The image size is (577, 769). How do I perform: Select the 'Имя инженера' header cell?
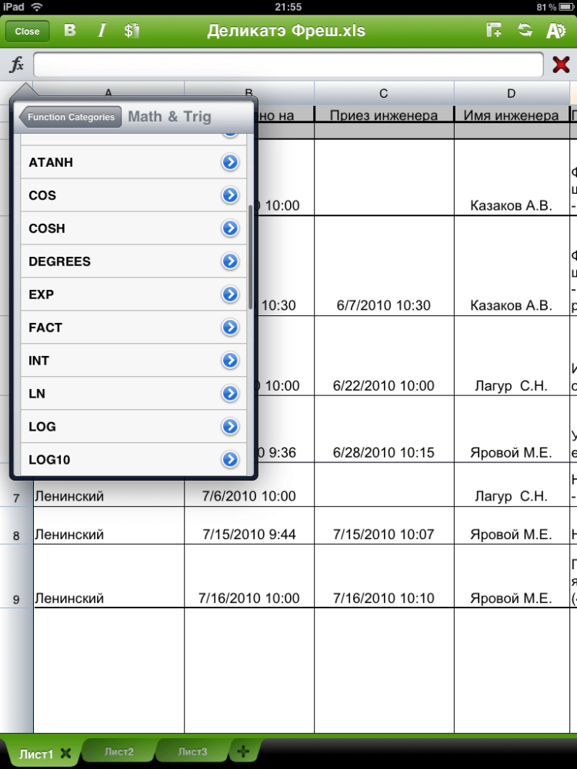(x=512, y=115)
